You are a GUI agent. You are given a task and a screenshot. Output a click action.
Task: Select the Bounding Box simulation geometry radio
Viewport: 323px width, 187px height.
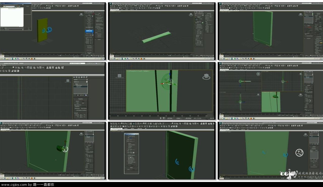coord(127,157)
